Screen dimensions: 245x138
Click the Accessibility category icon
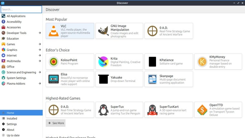pyautogui.click(x=3, y=22)
